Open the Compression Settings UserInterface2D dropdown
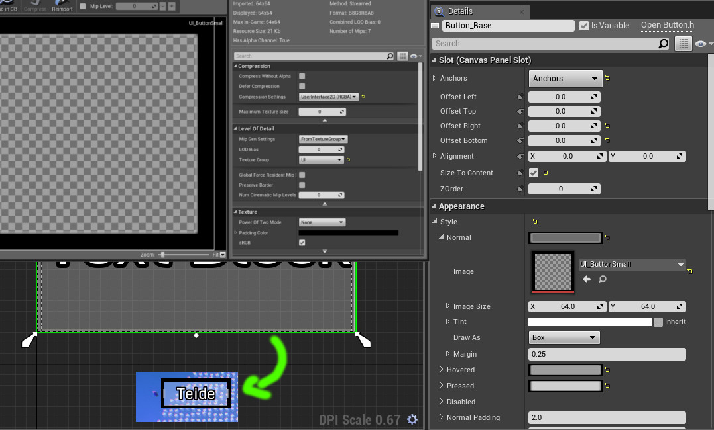The height and width of the screenshot is (430, 714). click(x=328, y=97)
